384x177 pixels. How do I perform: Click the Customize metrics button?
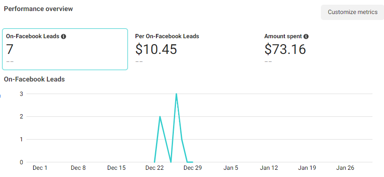pyautogui.click(x=352, y=12)
